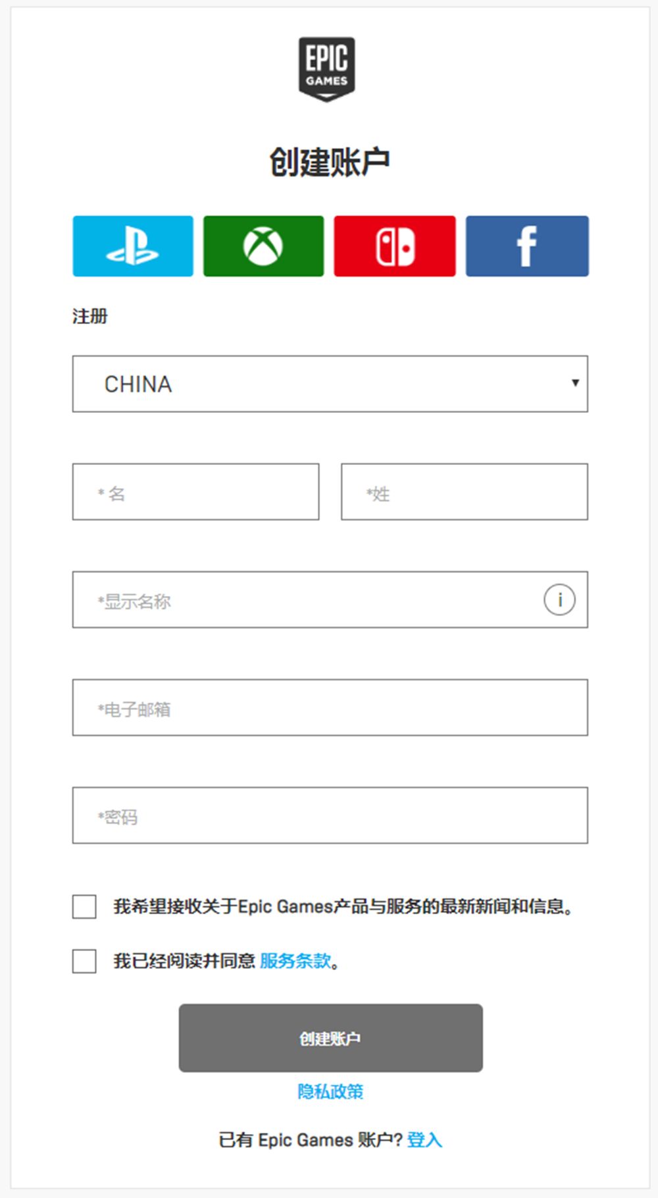Click into the 显示名称 display name field
This screenshot has height=1198, width=658.
click(330, 600)
